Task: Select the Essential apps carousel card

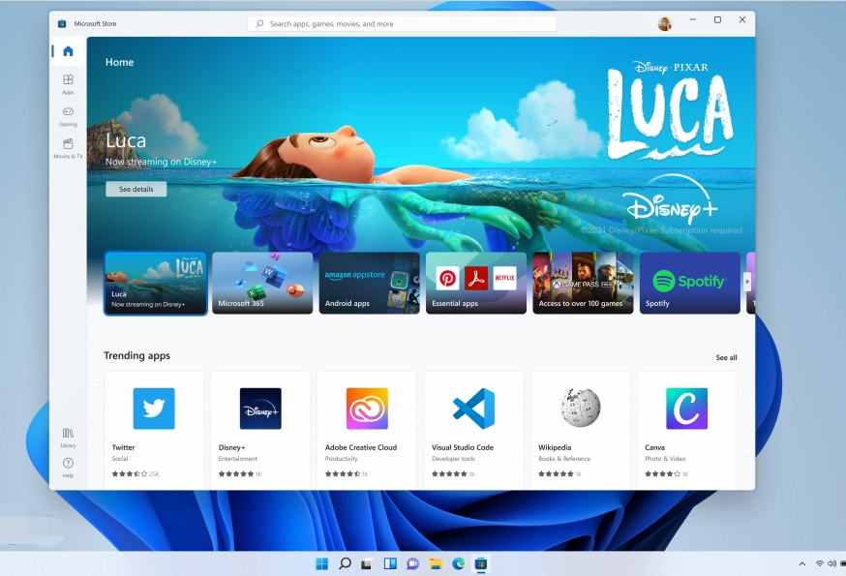Action: (x=476, y=283)
